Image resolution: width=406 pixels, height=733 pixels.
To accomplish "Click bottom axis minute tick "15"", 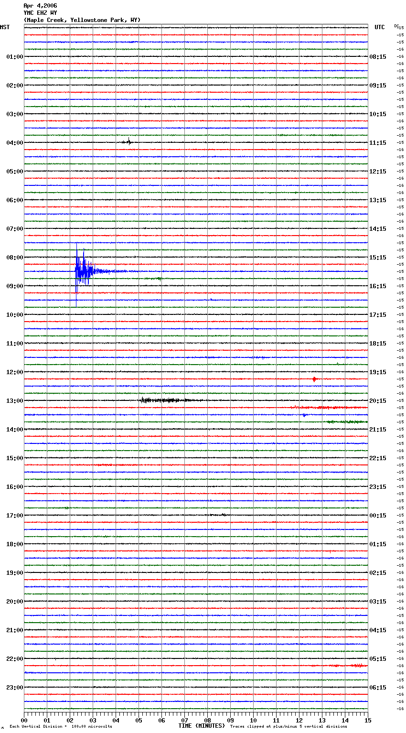I will point(368,721).
